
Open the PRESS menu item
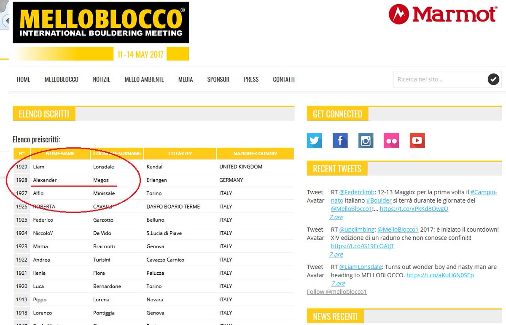click(x=251, y=79)
